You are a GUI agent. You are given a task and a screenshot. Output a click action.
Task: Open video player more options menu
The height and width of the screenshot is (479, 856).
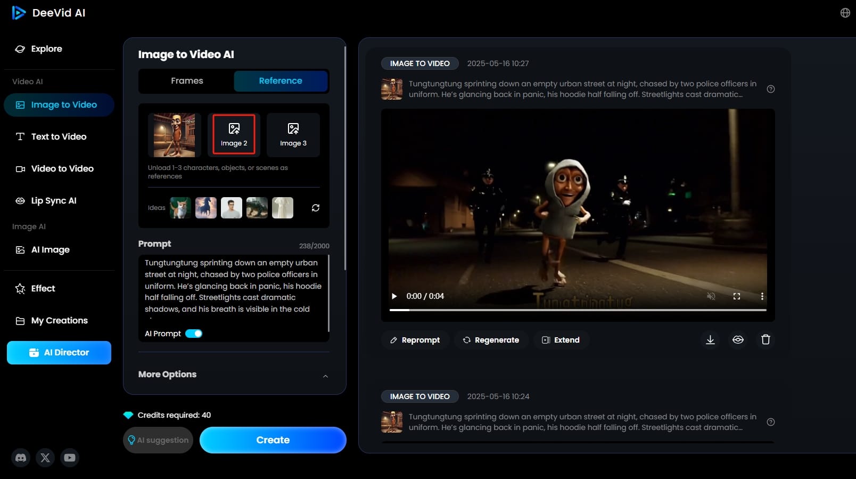point(762,296)
